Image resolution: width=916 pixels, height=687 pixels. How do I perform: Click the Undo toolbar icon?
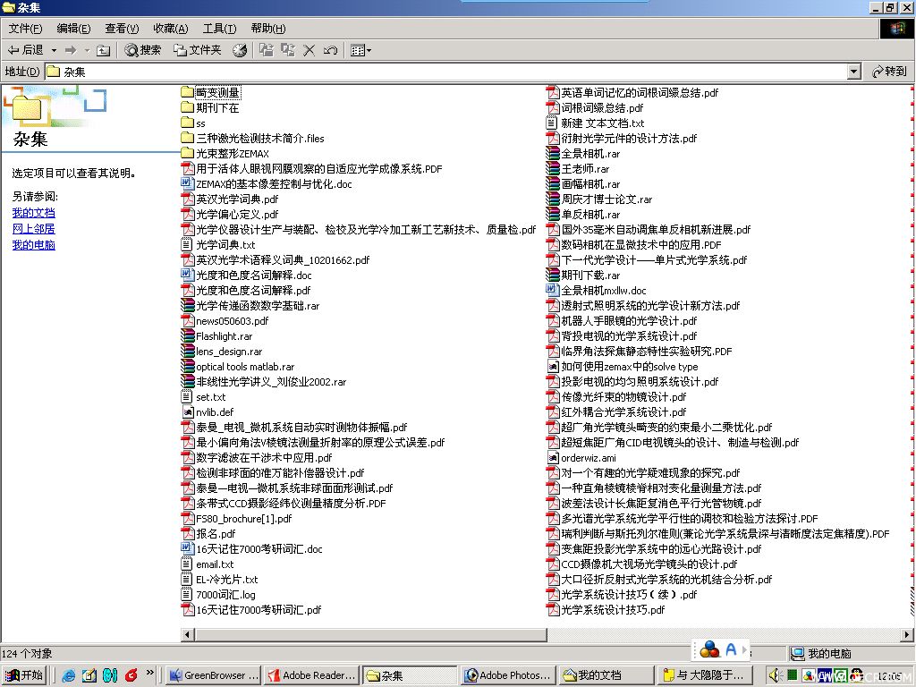pyautogui.click(x=330, y=51)
